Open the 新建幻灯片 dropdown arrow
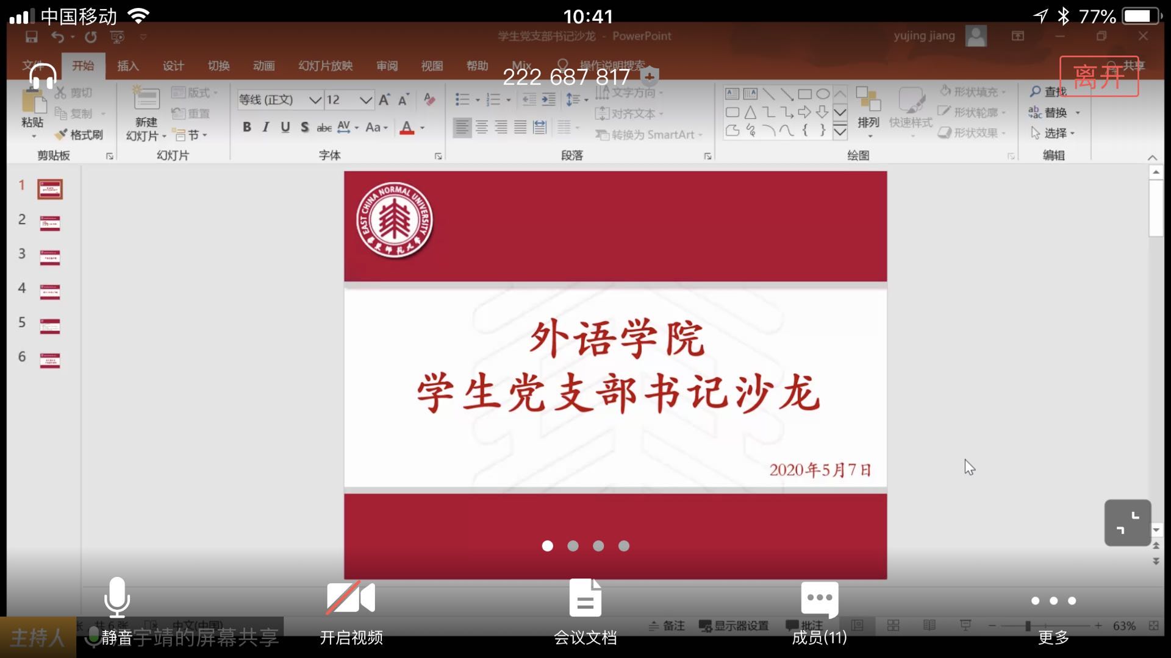The width and height of the screenshot is (1171, 658). 164,136
